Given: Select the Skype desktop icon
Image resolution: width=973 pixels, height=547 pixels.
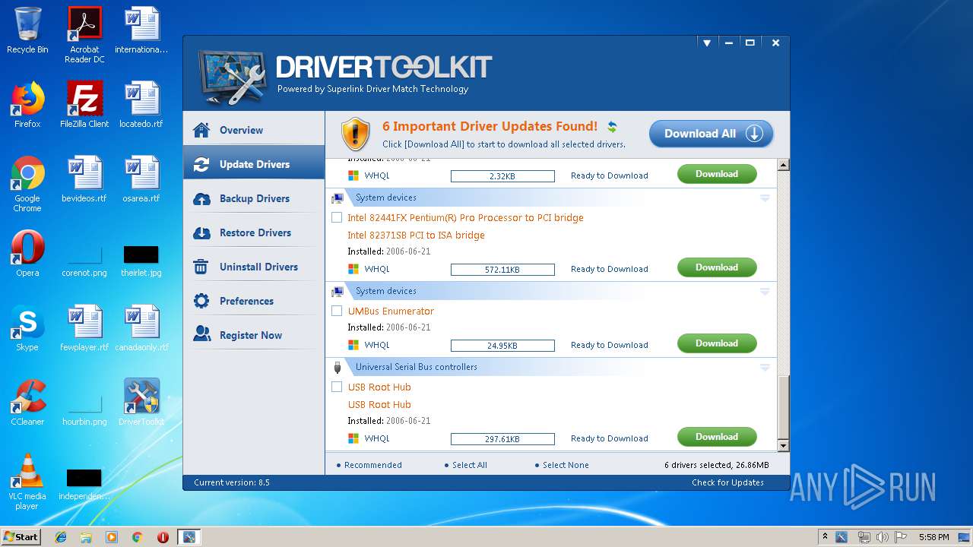Looking at the screenshot, I should pos(27,327).
